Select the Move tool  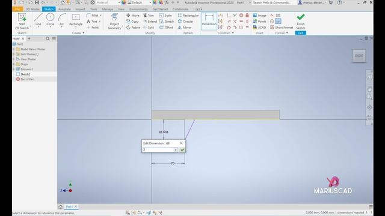[x=133, y=16]
